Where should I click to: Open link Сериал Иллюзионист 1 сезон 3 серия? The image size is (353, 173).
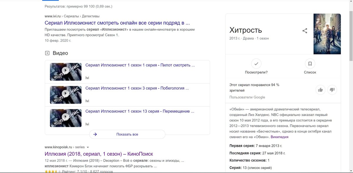pos(137,88)
